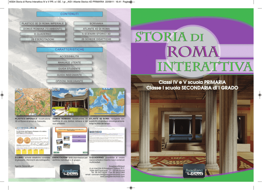Screen dimensions: 262x190
Task: Click the ROMA title word
Action: point(193,52)
